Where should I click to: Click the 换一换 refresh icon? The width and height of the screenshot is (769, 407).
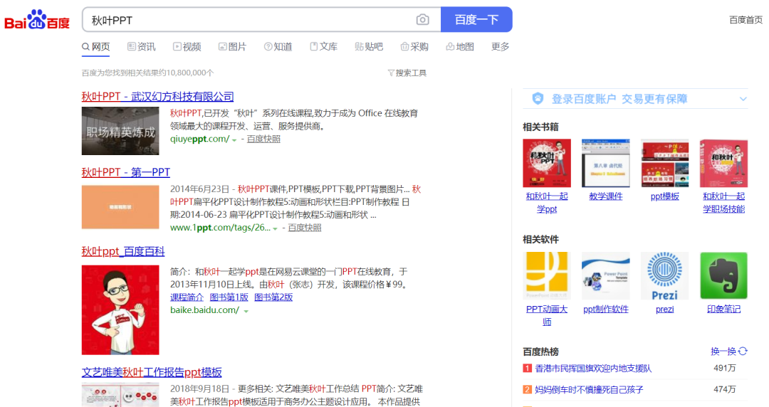(743, 351)
